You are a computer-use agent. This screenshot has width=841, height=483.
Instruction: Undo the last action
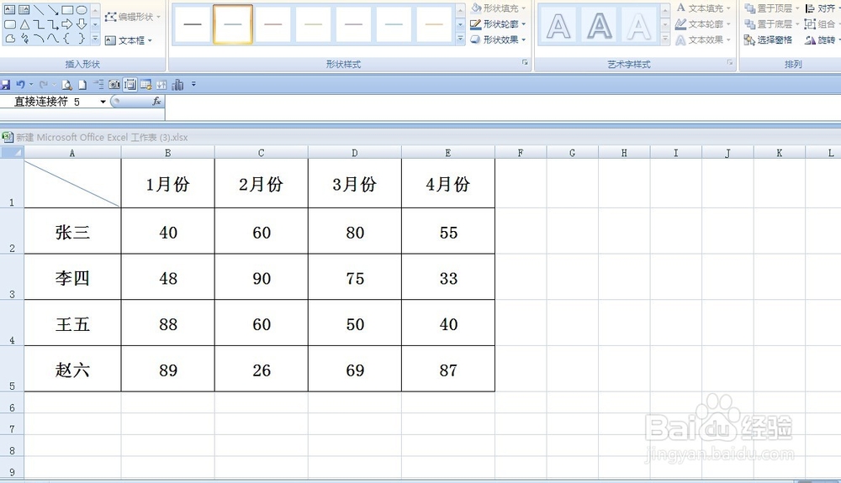(x=20, y=84)
